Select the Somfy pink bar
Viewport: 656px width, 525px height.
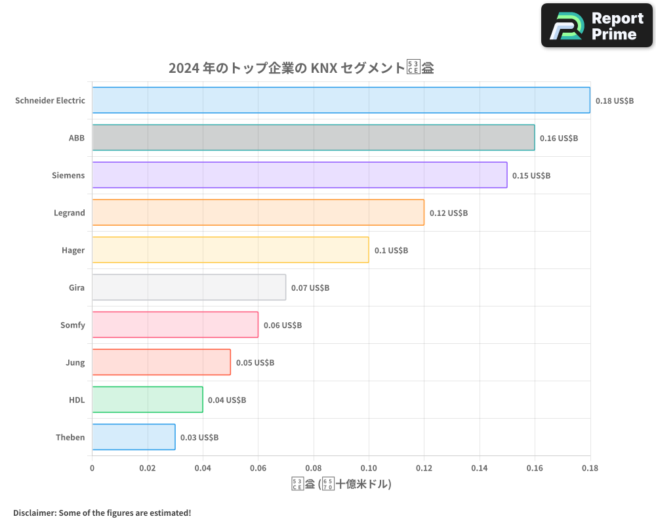175,325
